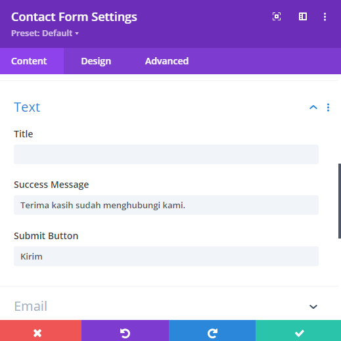Open the Text section three-dot menu
This screenshot has height=341, width=341.
(328, 107)
